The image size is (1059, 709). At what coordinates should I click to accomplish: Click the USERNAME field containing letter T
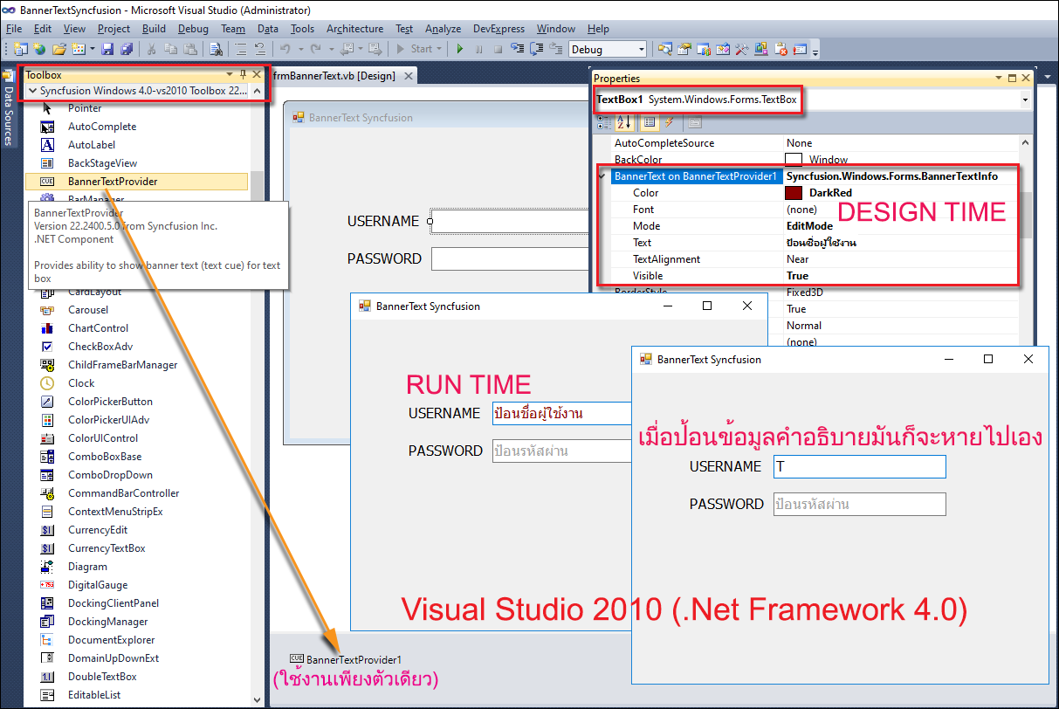tap(859, 467)
